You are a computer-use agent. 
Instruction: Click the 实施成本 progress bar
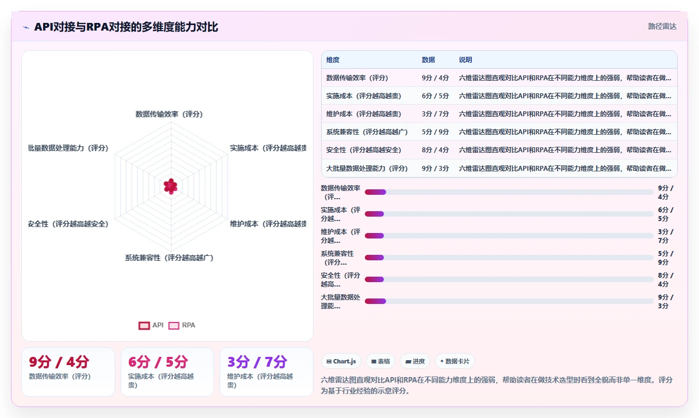click(509, 214)
